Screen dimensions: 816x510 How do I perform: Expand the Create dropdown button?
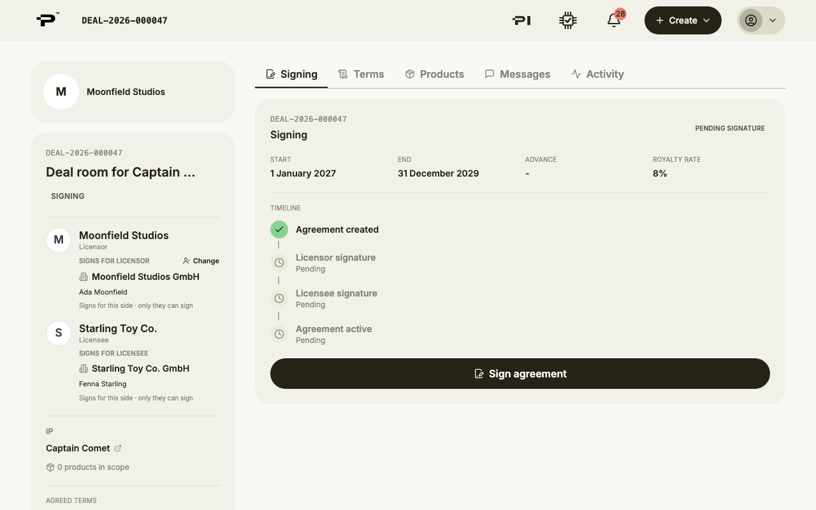tap(683, 20)
